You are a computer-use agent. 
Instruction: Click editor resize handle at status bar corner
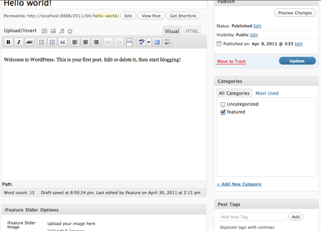point(204,194)
